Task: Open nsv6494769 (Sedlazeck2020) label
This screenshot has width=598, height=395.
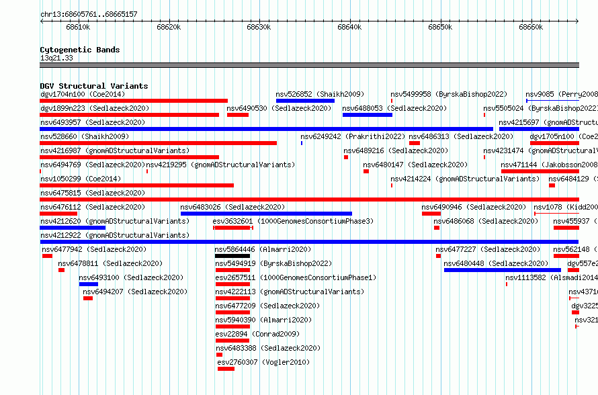Action: [x=93, y=165]
